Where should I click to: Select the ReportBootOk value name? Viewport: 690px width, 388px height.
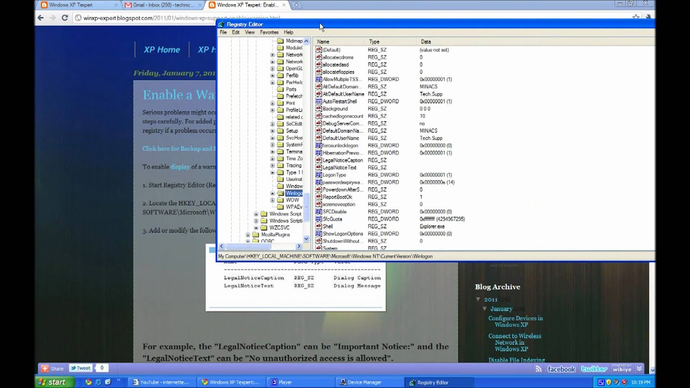point(337,197)
